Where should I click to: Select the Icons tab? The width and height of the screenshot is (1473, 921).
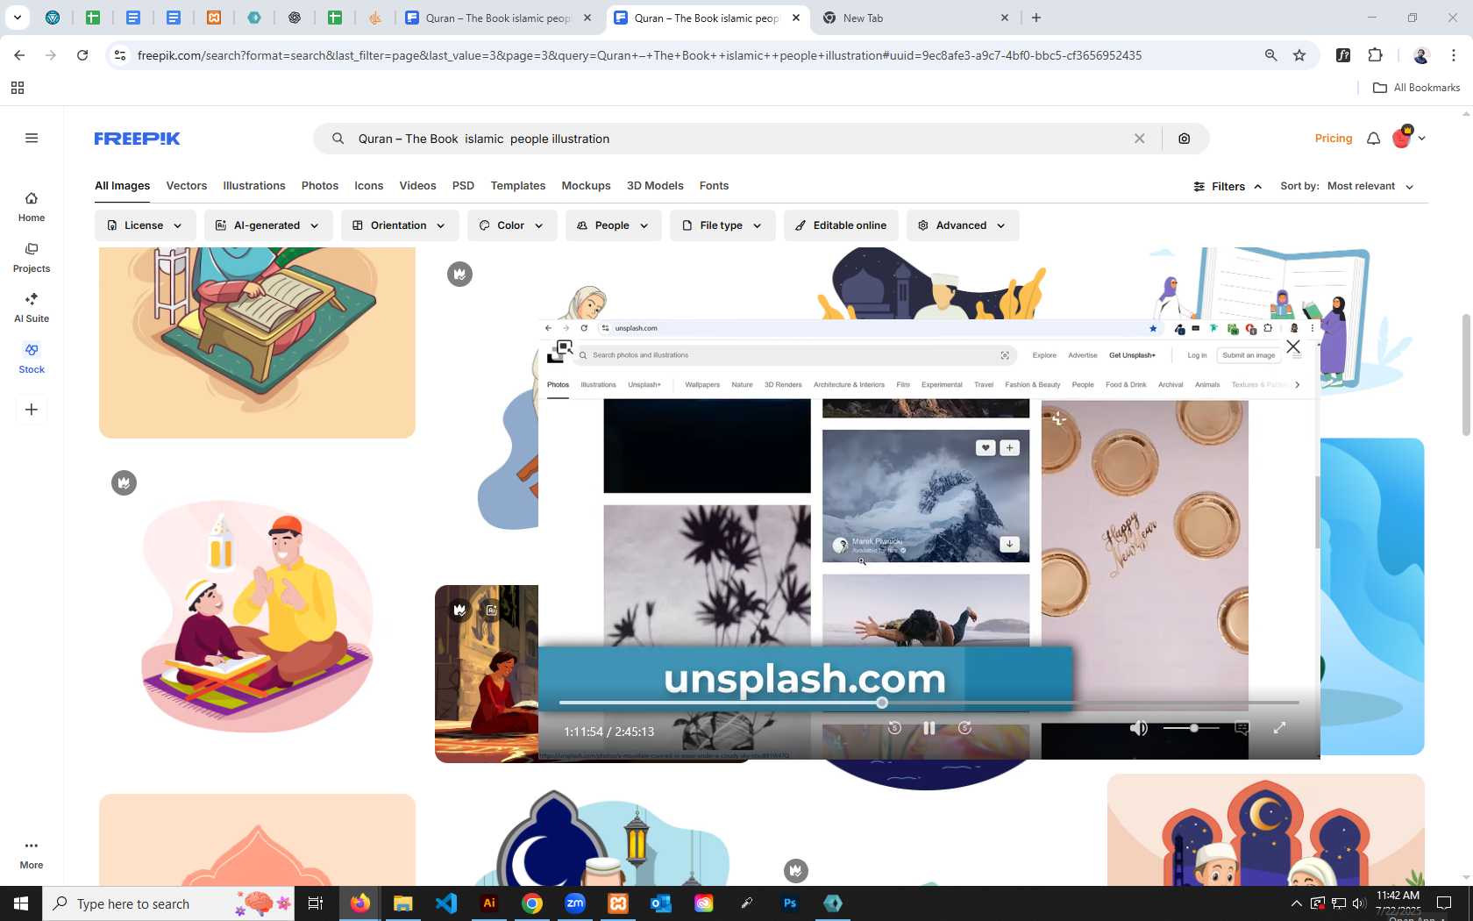point(368,186)
